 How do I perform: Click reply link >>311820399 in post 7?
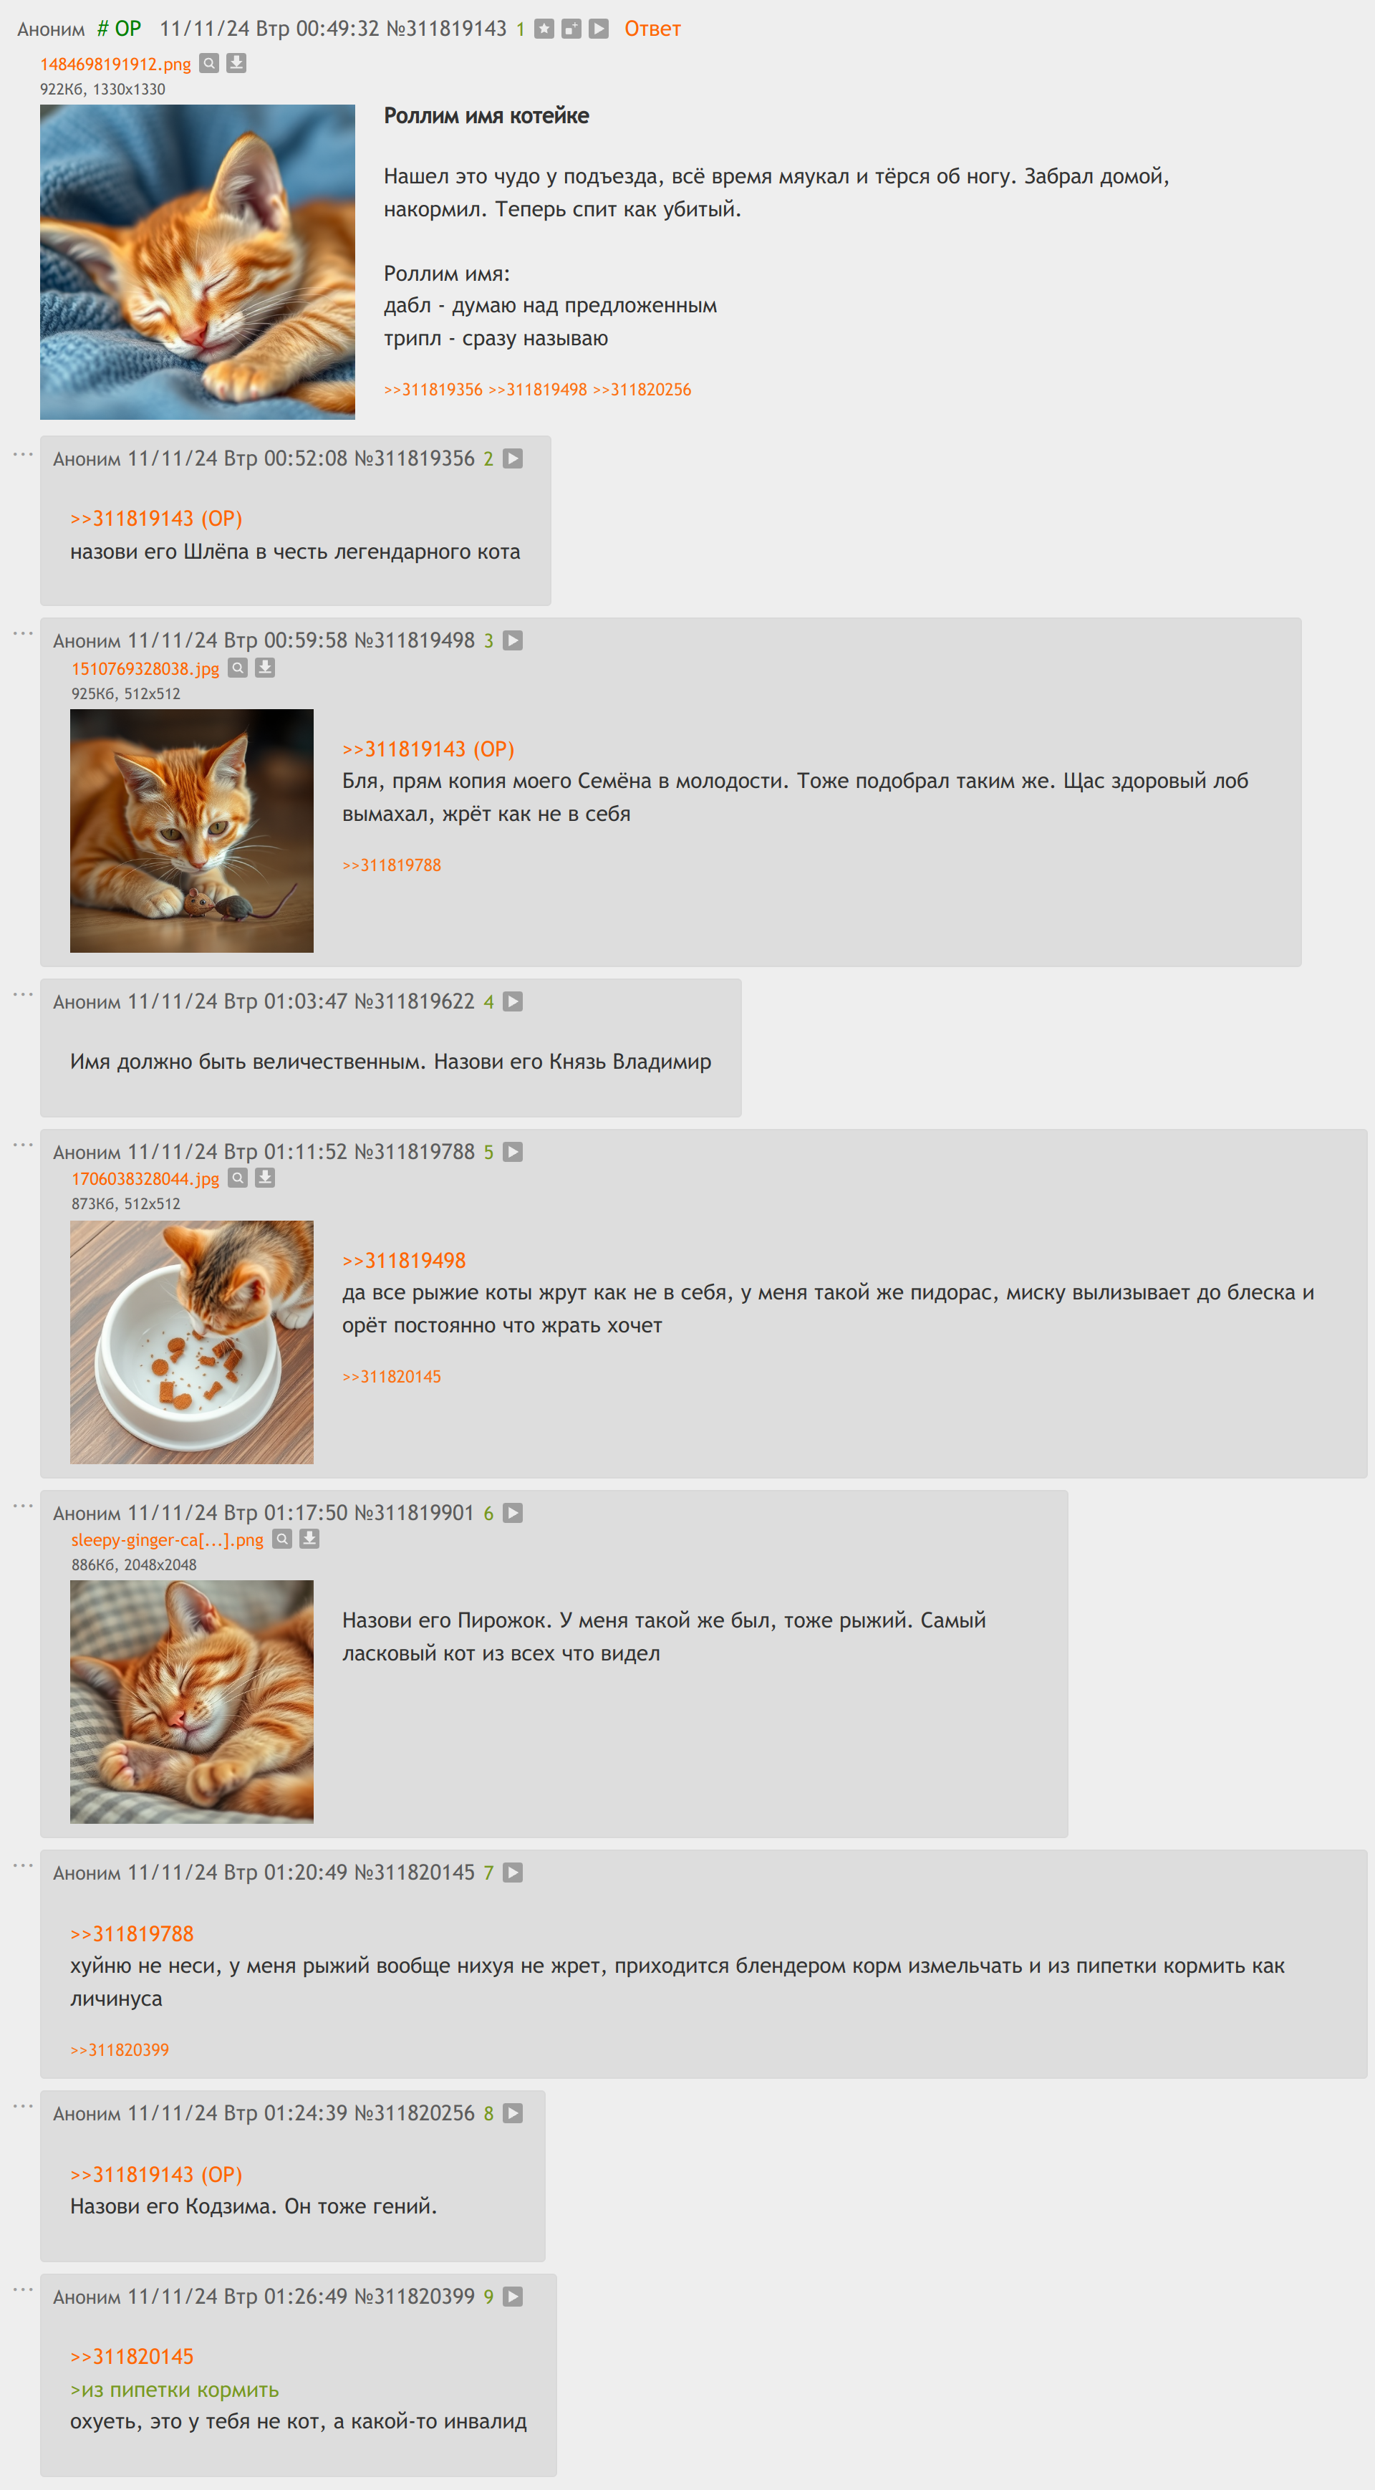(x=120, y=2050)
